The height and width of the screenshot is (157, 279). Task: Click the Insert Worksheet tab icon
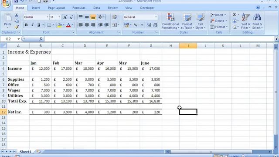(38, 152)
